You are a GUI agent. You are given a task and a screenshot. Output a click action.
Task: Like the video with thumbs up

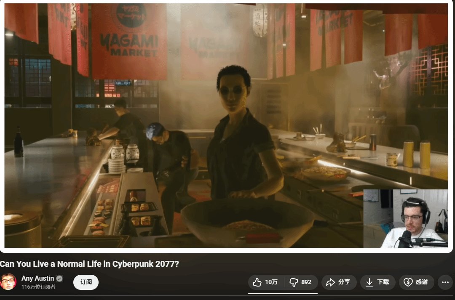(266, 282)
